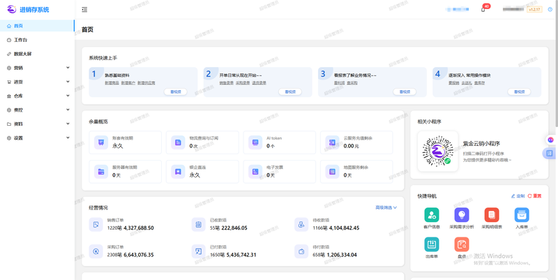Click the received amount 222,846.05
This screenshot has width=558, height=280.
click(x=234, y=228)
